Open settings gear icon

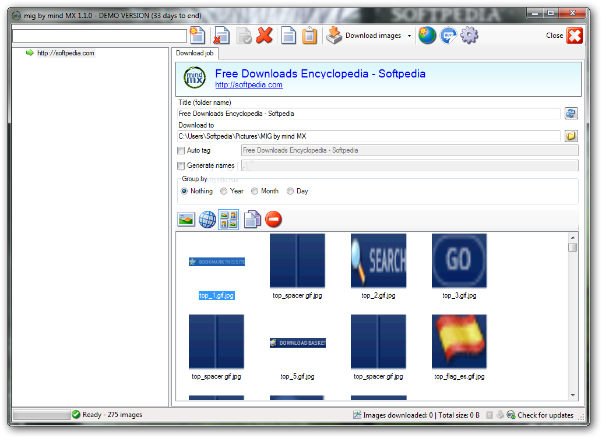tap(469, 36)
